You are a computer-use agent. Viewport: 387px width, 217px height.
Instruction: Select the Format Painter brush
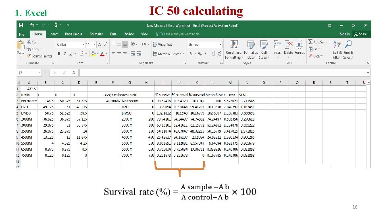(29, 56)
